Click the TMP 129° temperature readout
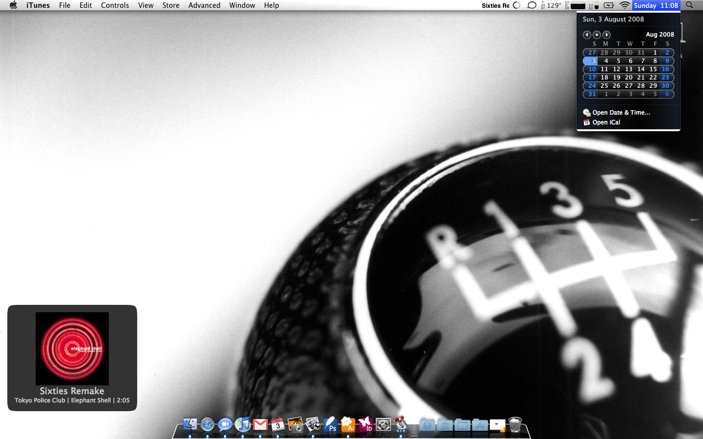The height and width of the screenshot is (439, 703). click(x=551, y=5)
